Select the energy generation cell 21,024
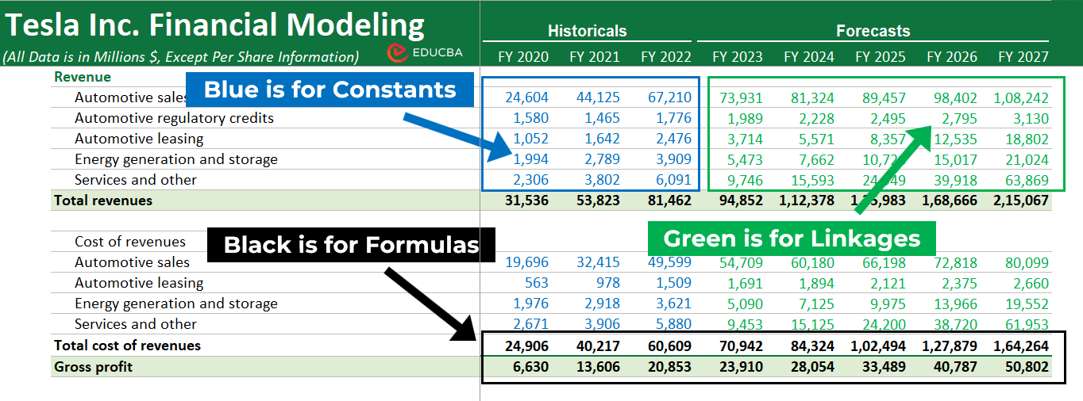 click(x=1027, y=160)
